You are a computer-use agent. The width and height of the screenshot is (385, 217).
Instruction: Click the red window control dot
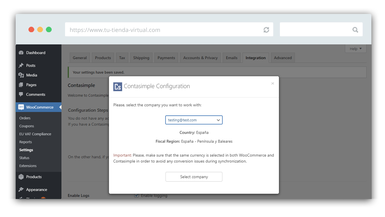[31, 29]
